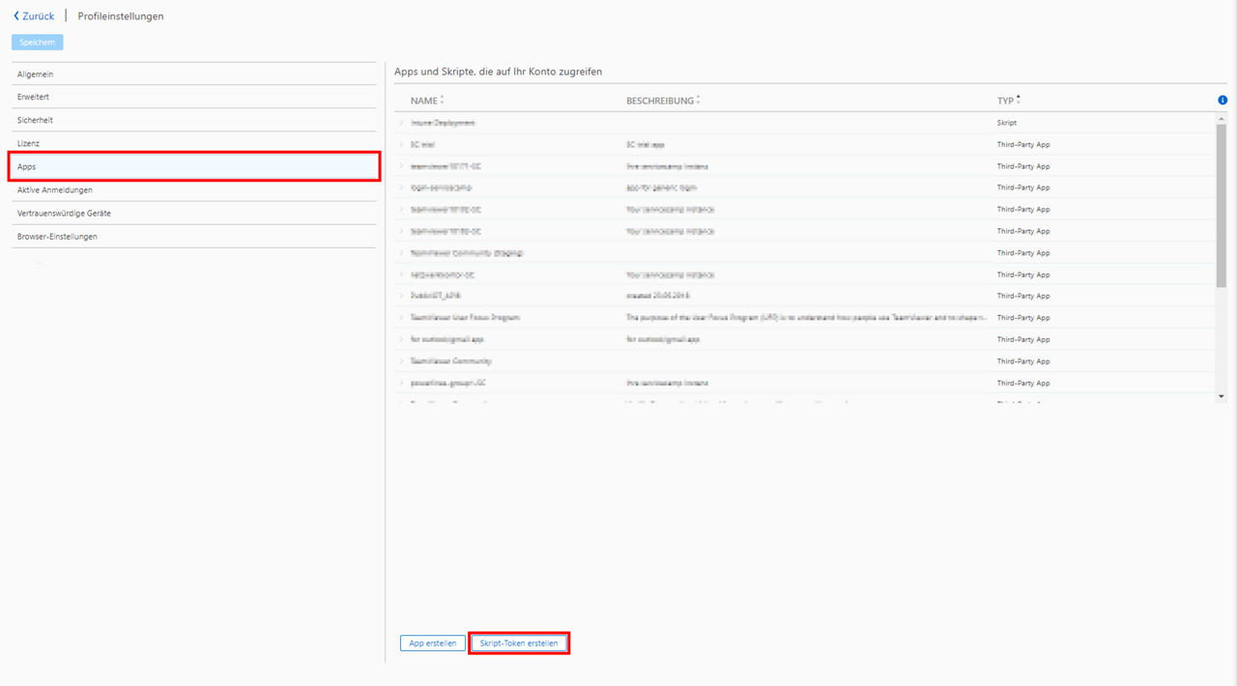The height and width of the screenshot is (686, 1237).
Task: Expand the TeamViewer Community (Staging) row
Action: point(401,252)
